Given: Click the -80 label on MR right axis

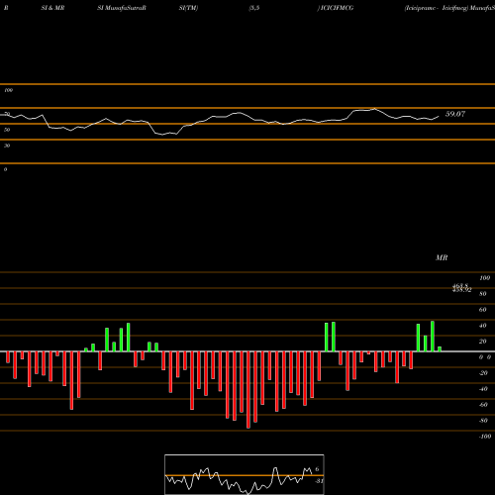Looking at the screenshot, I should tap(483, 421).
